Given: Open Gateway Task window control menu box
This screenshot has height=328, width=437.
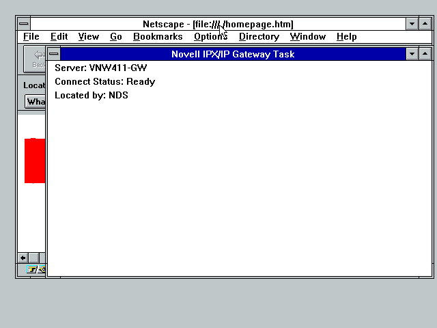Looking at the screenshot, I should [54, 54].
